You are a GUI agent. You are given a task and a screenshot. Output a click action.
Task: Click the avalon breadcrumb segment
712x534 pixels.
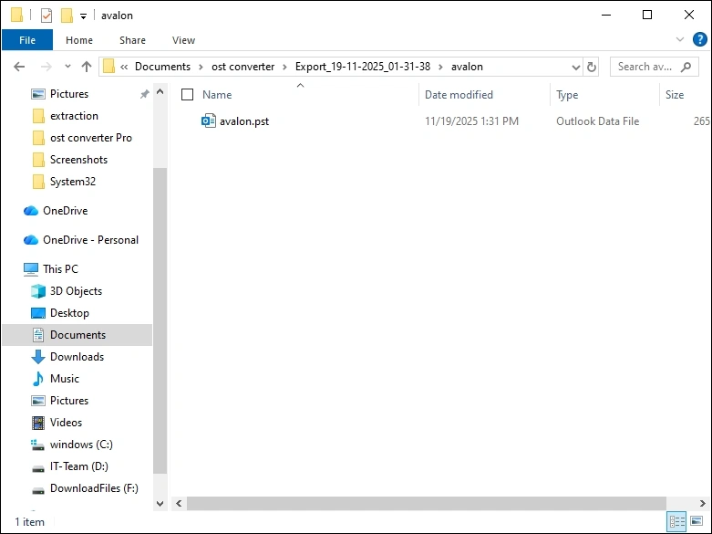(467, 67)
